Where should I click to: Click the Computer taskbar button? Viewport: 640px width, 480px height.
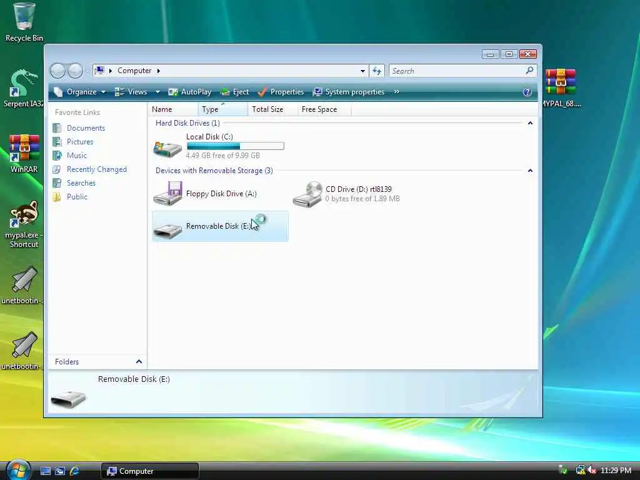click(150, 471)
